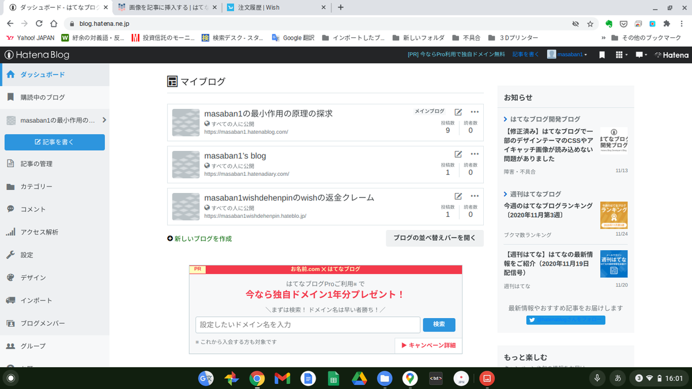Click the microphone icon in the shelf
692x389 pixels.
597,379
